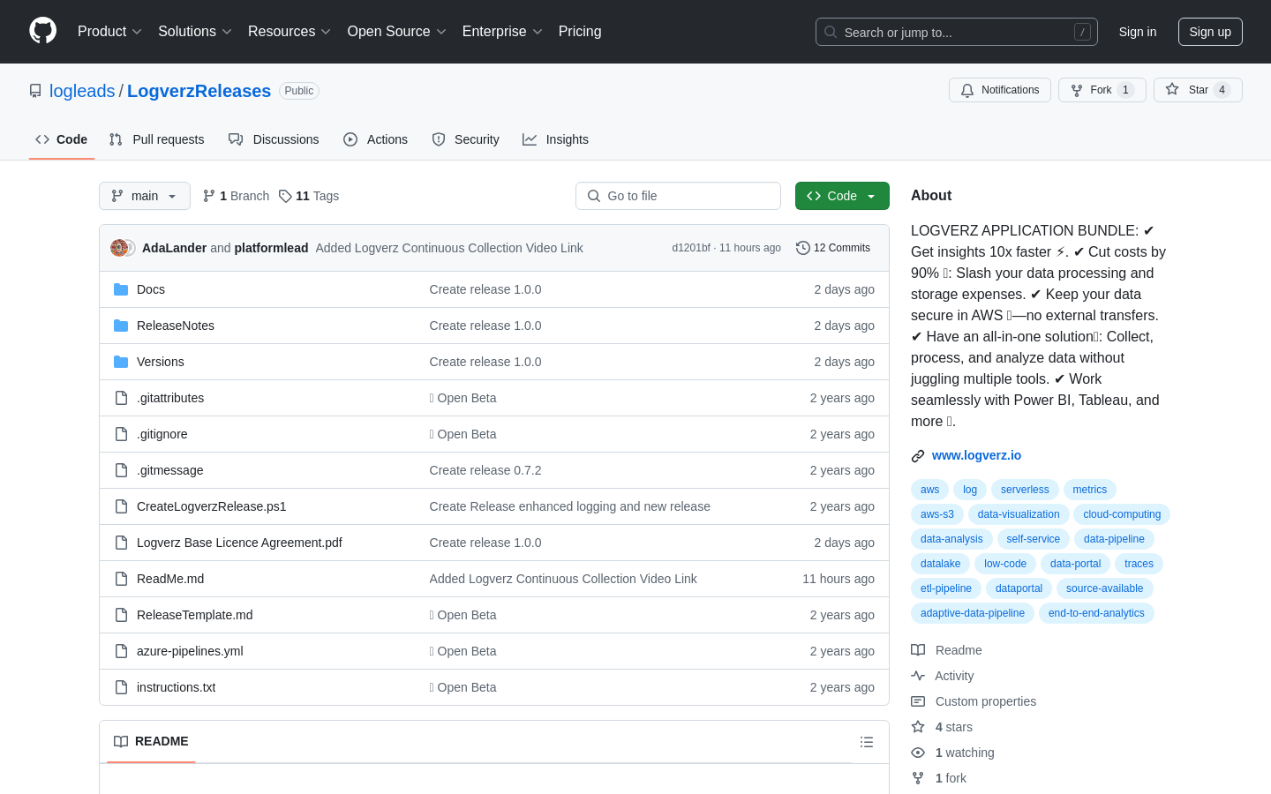The height and width of the screenshot is (794, 1271).
Task: Click the link icon beside www.logverz.io
Action: pos(918,456)
